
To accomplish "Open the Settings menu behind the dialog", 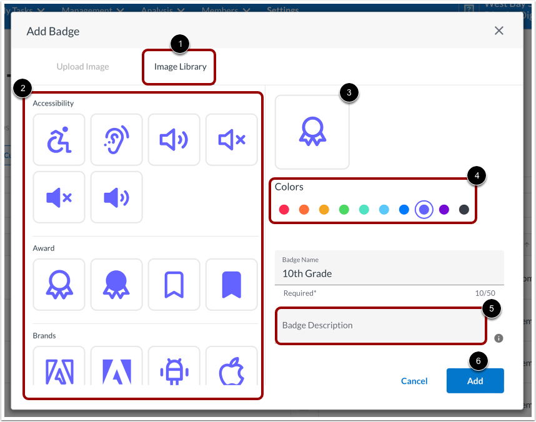I will pos(283,10).
